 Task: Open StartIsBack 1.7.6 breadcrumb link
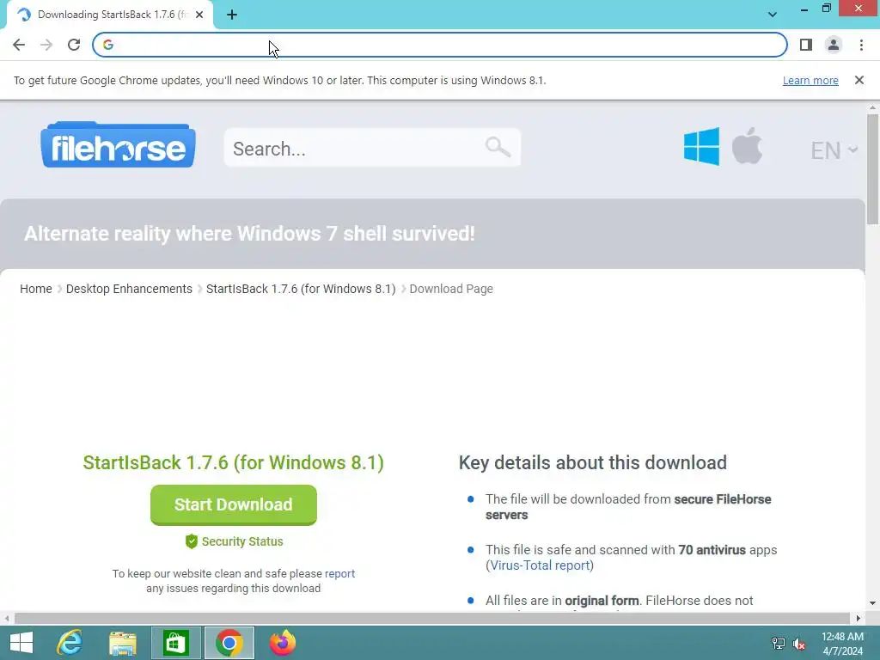click(x=301, y=289)
